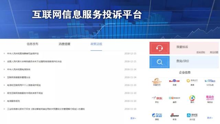Open 互联网信息服务管理办法 article
The image size is (220, 124).
19,77
